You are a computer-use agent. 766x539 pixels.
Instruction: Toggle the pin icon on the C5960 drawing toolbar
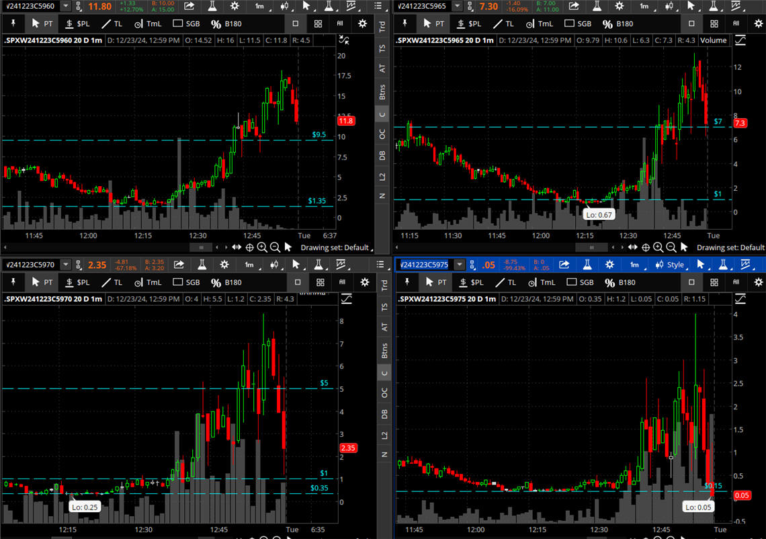pyautogui.click(x=12, y=24)
